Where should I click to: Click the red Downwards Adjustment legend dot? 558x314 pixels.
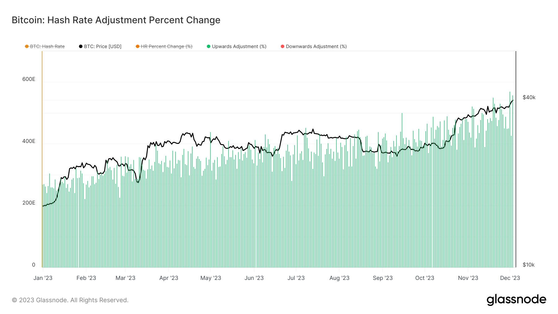pos(282,46)
